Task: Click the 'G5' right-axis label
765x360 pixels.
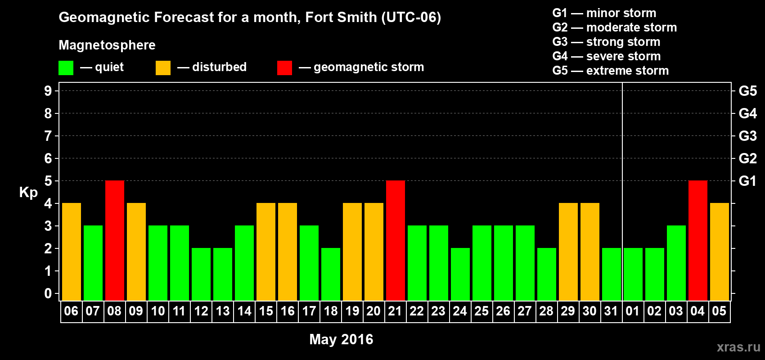Action: click(748, 91)
